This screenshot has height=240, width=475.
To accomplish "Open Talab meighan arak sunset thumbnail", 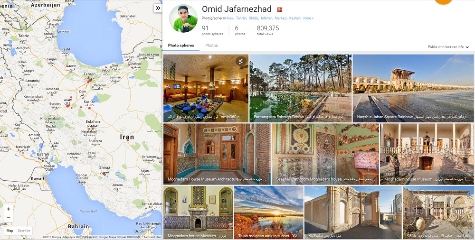I will tap(269, 212).
